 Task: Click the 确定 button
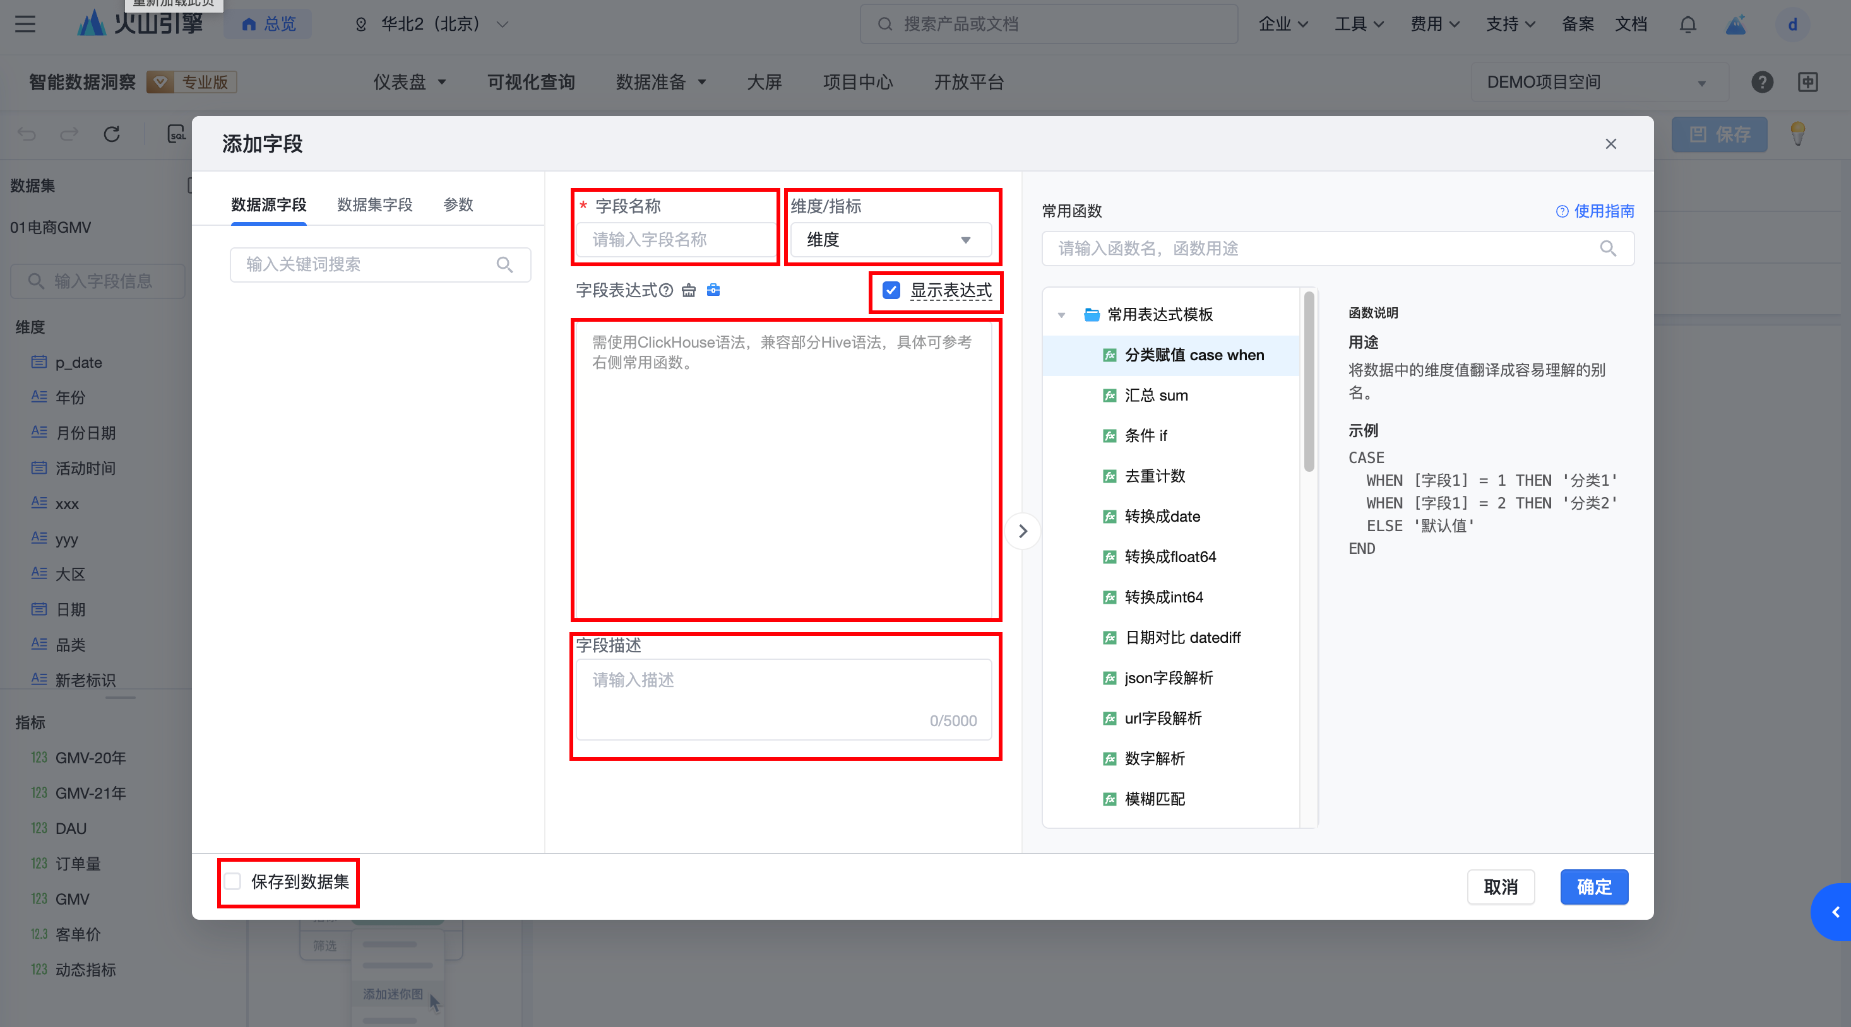tap(1593, 887)
